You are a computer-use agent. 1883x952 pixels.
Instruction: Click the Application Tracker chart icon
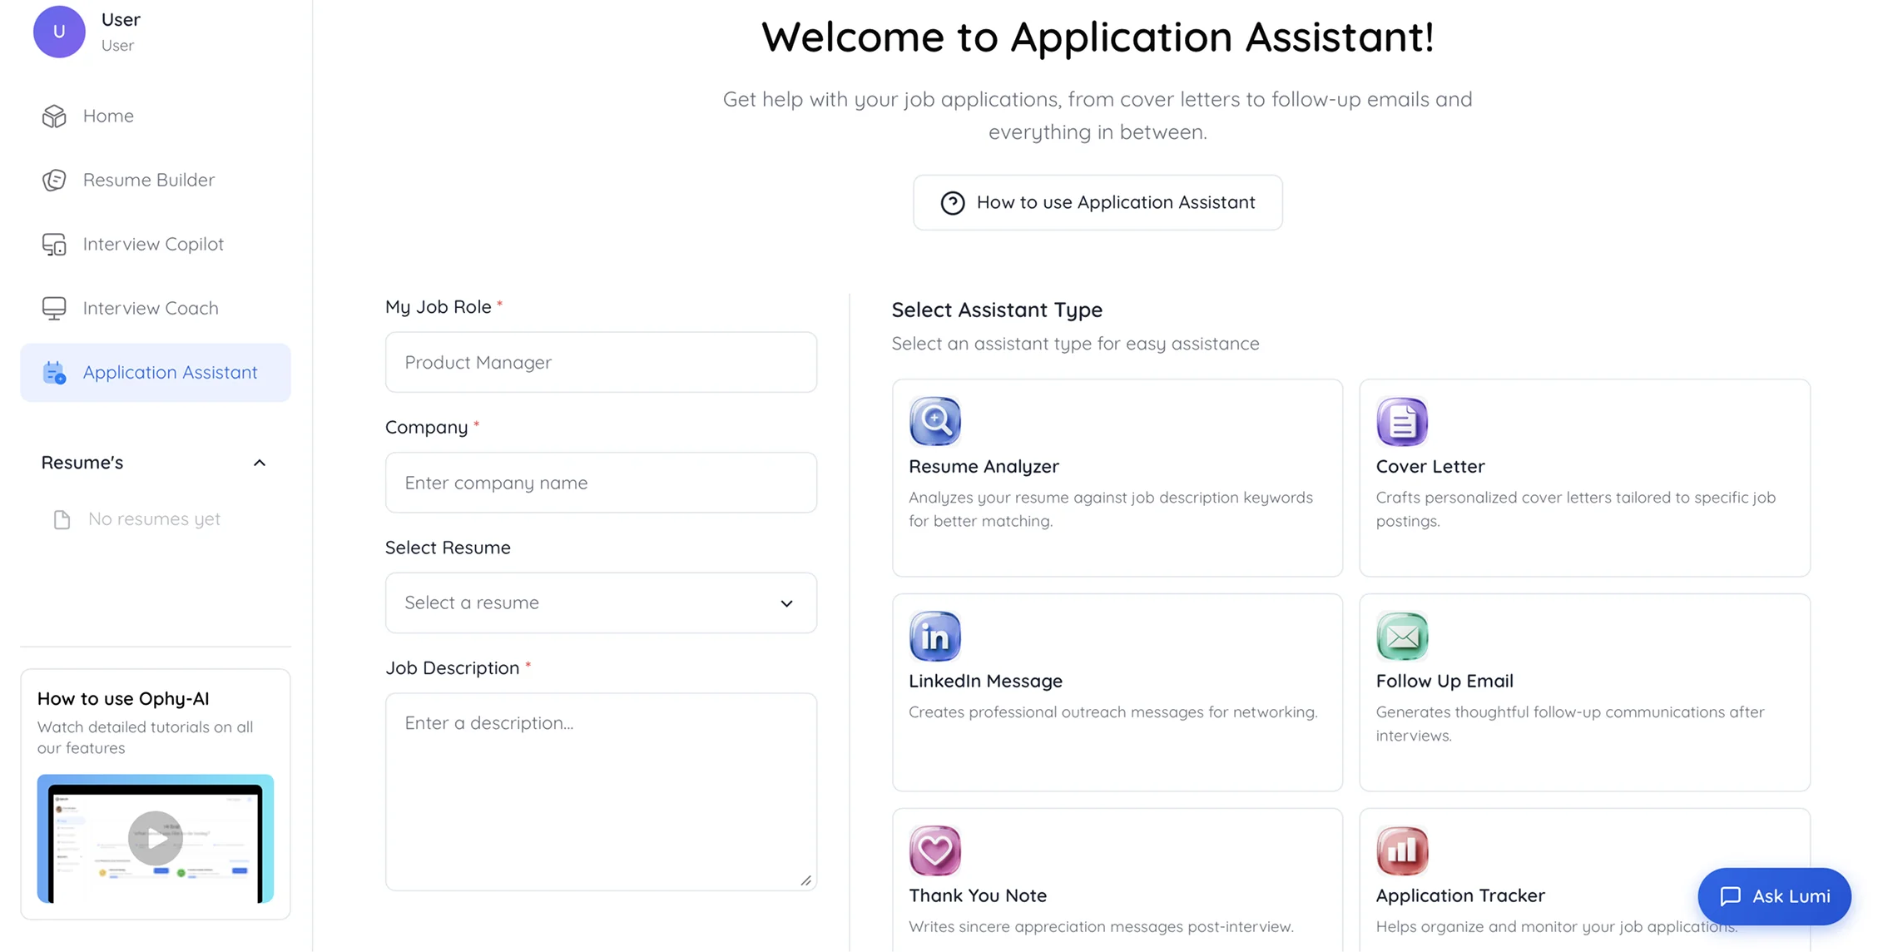1401,850
